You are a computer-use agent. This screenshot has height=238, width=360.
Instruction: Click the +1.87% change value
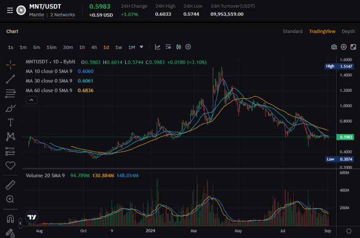click(x=130, y=14)
